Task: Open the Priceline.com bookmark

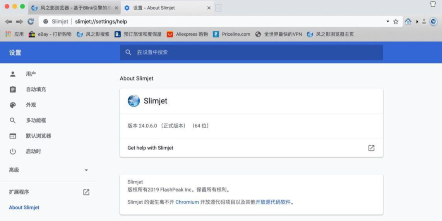Action: coord(231,34)
